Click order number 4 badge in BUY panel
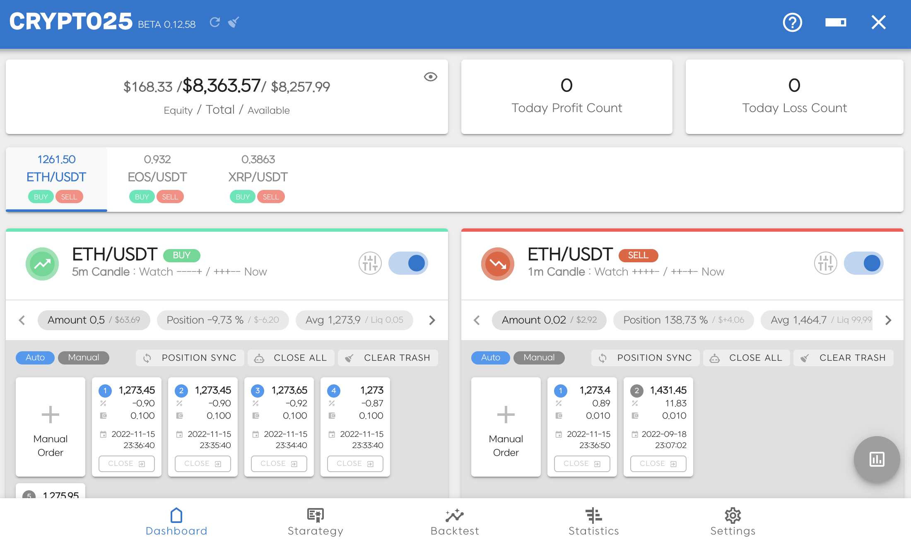This screenshot has width=911, height=542. [334, 391]
